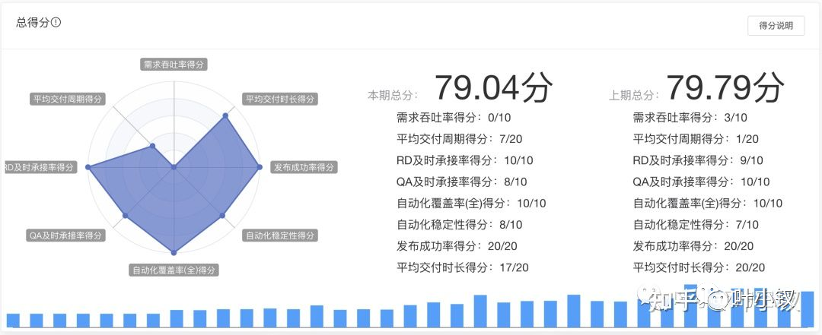Image resolution: width=822 pixels, height=335 pixels.
Task: Click the row 平均交付时长得分: 20/20
Action: [699, 267]
